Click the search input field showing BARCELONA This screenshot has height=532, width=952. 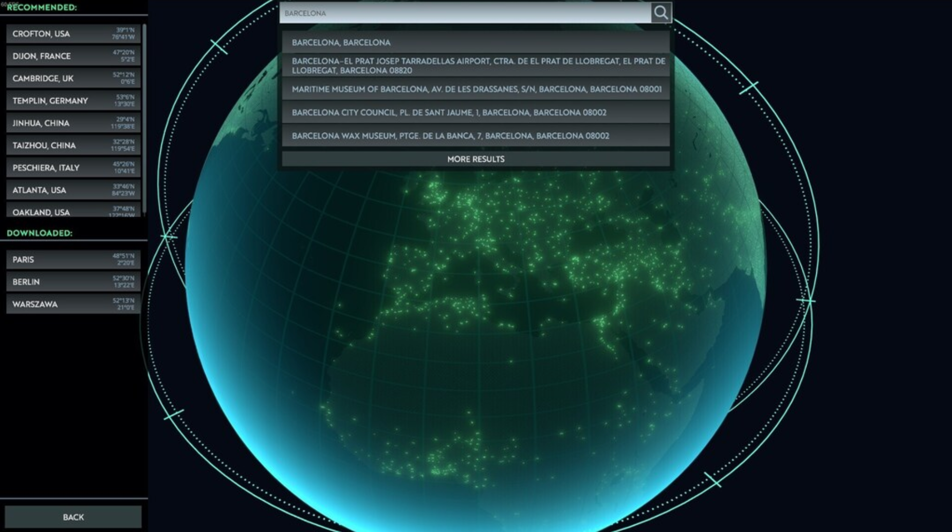coord(463,12)
